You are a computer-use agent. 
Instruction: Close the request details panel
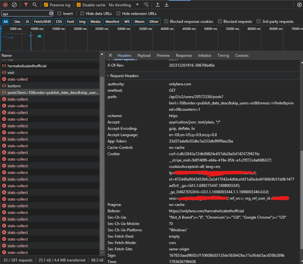tap(110, 56)
